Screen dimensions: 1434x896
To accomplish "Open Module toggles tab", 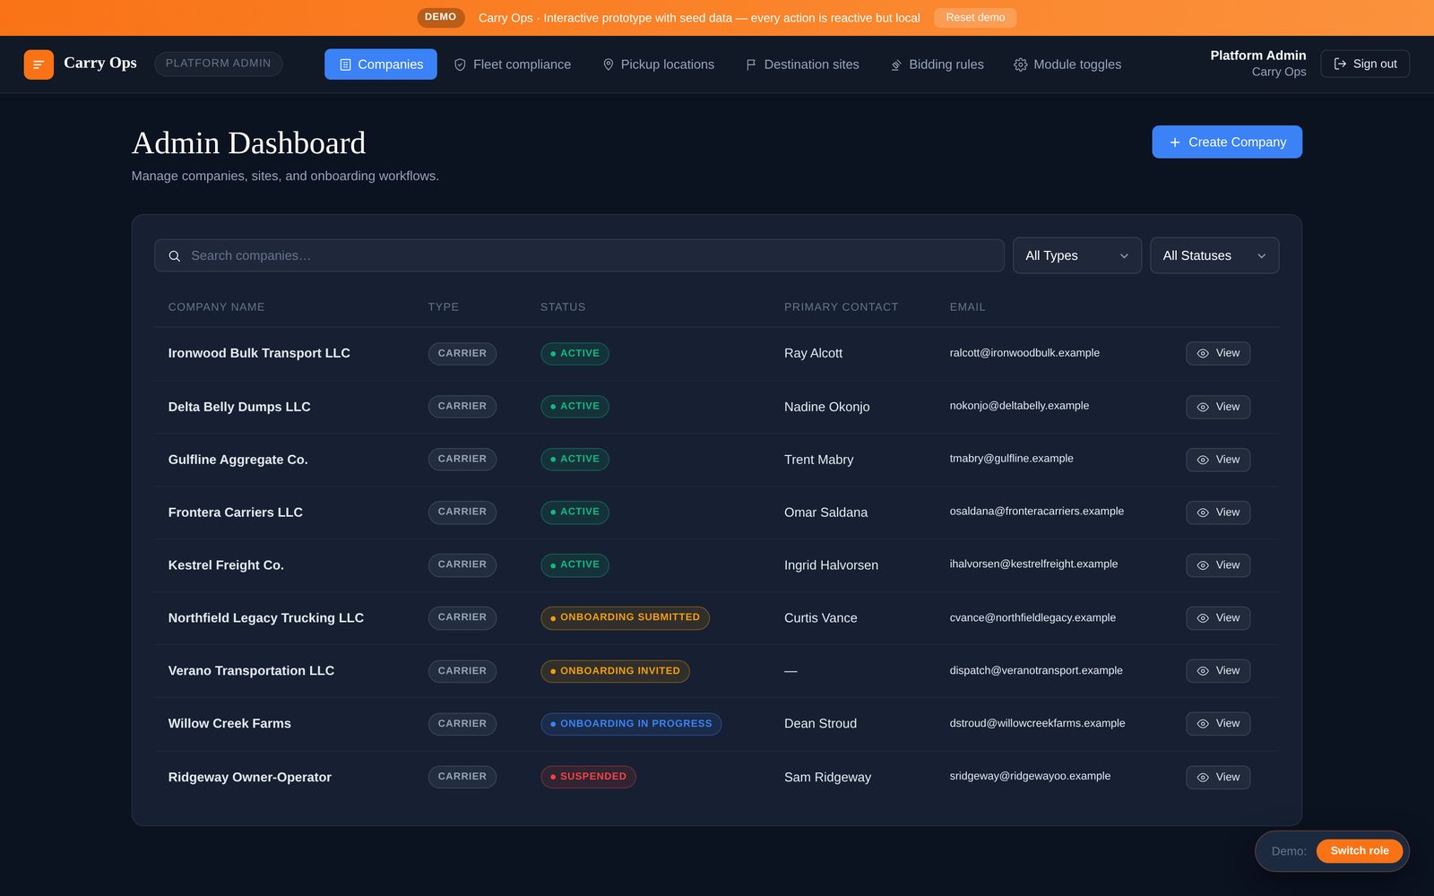I will point(1067,65).
